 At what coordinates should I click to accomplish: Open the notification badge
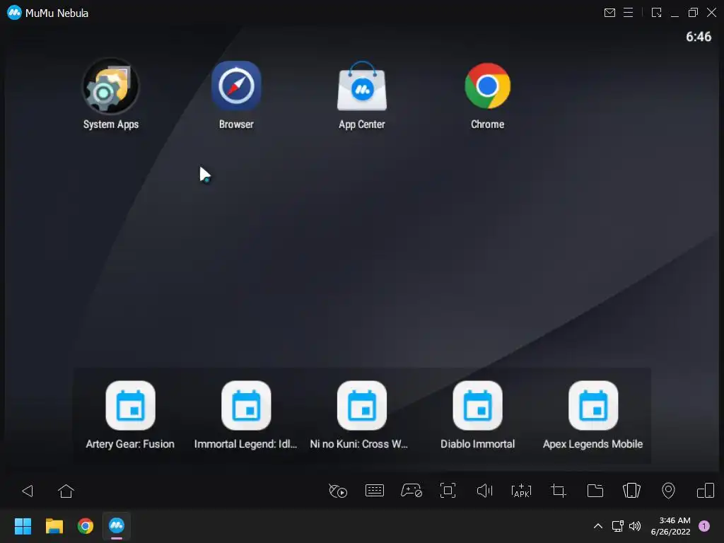tap(703, 526)
